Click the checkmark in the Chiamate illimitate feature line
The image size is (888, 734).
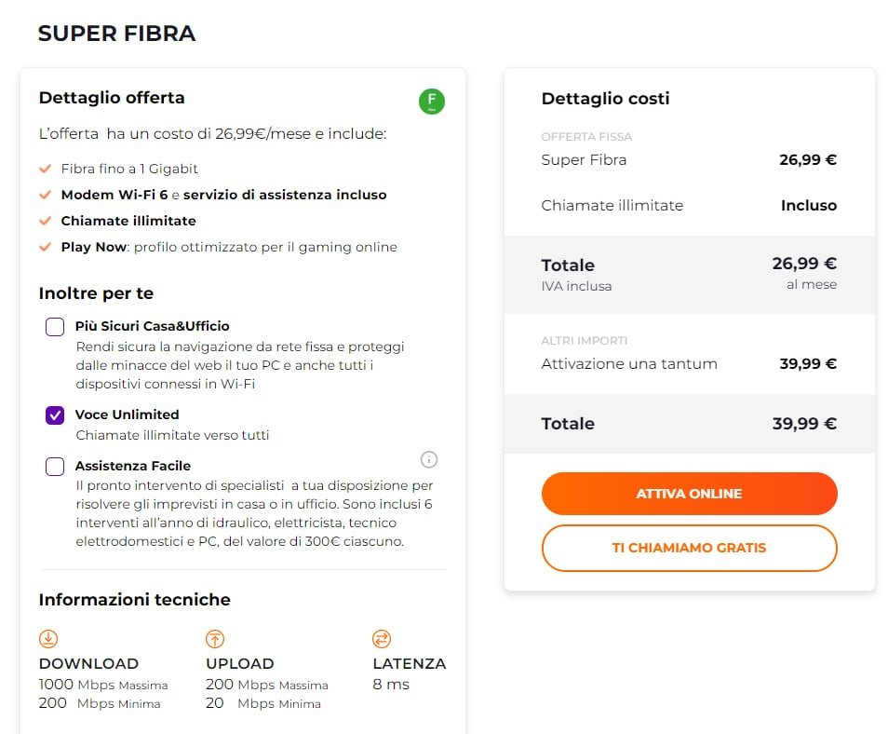(45, 221)
